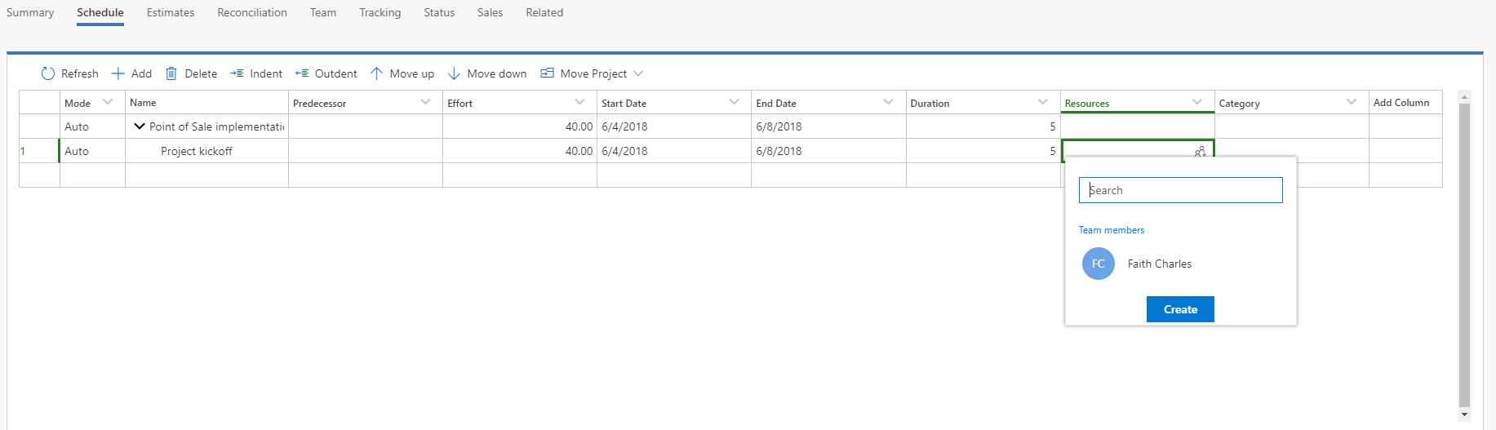
Task: Open the Sales tab
Action: [491, 12]
